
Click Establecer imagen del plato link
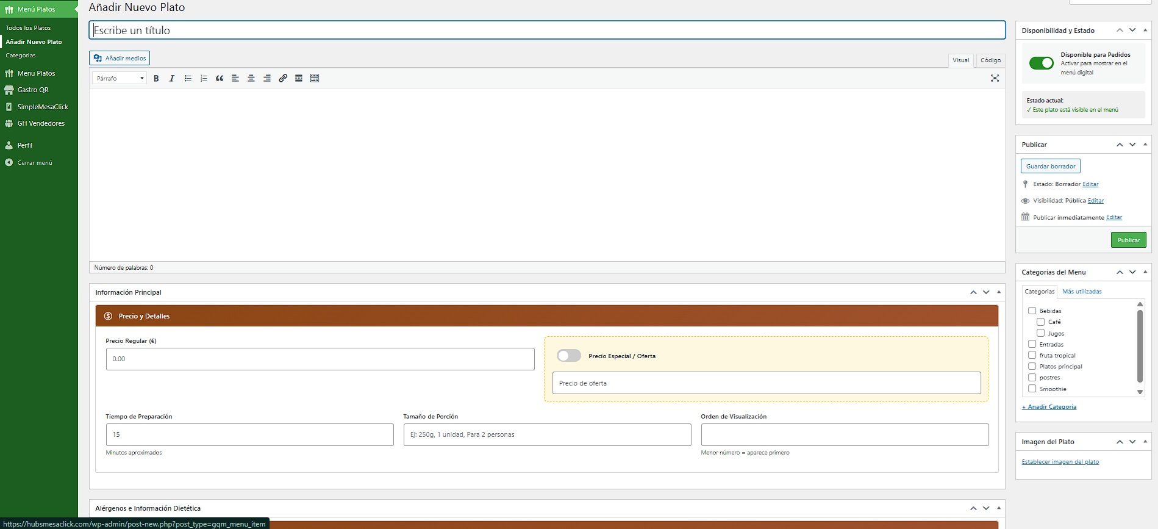(x=1060, y=462)
